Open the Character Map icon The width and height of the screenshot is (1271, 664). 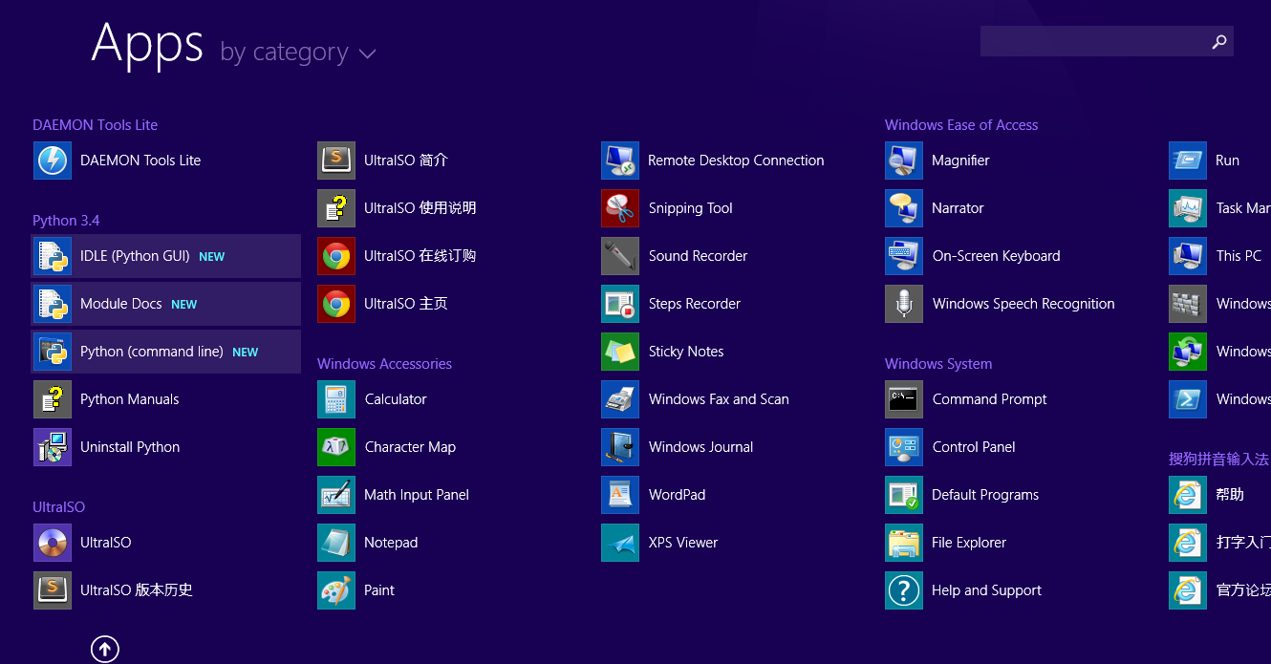336,447
